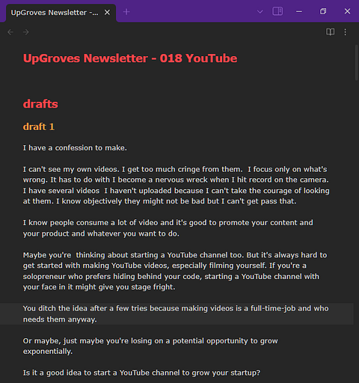Image resolution: width=359 pixels, height=383 pixels.
Task: Close the Obsidian window
Action: pyautogui.click(x=347, y=11)
